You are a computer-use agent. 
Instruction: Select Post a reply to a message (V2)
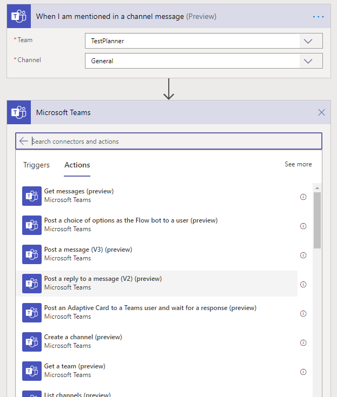click(157, 284)
